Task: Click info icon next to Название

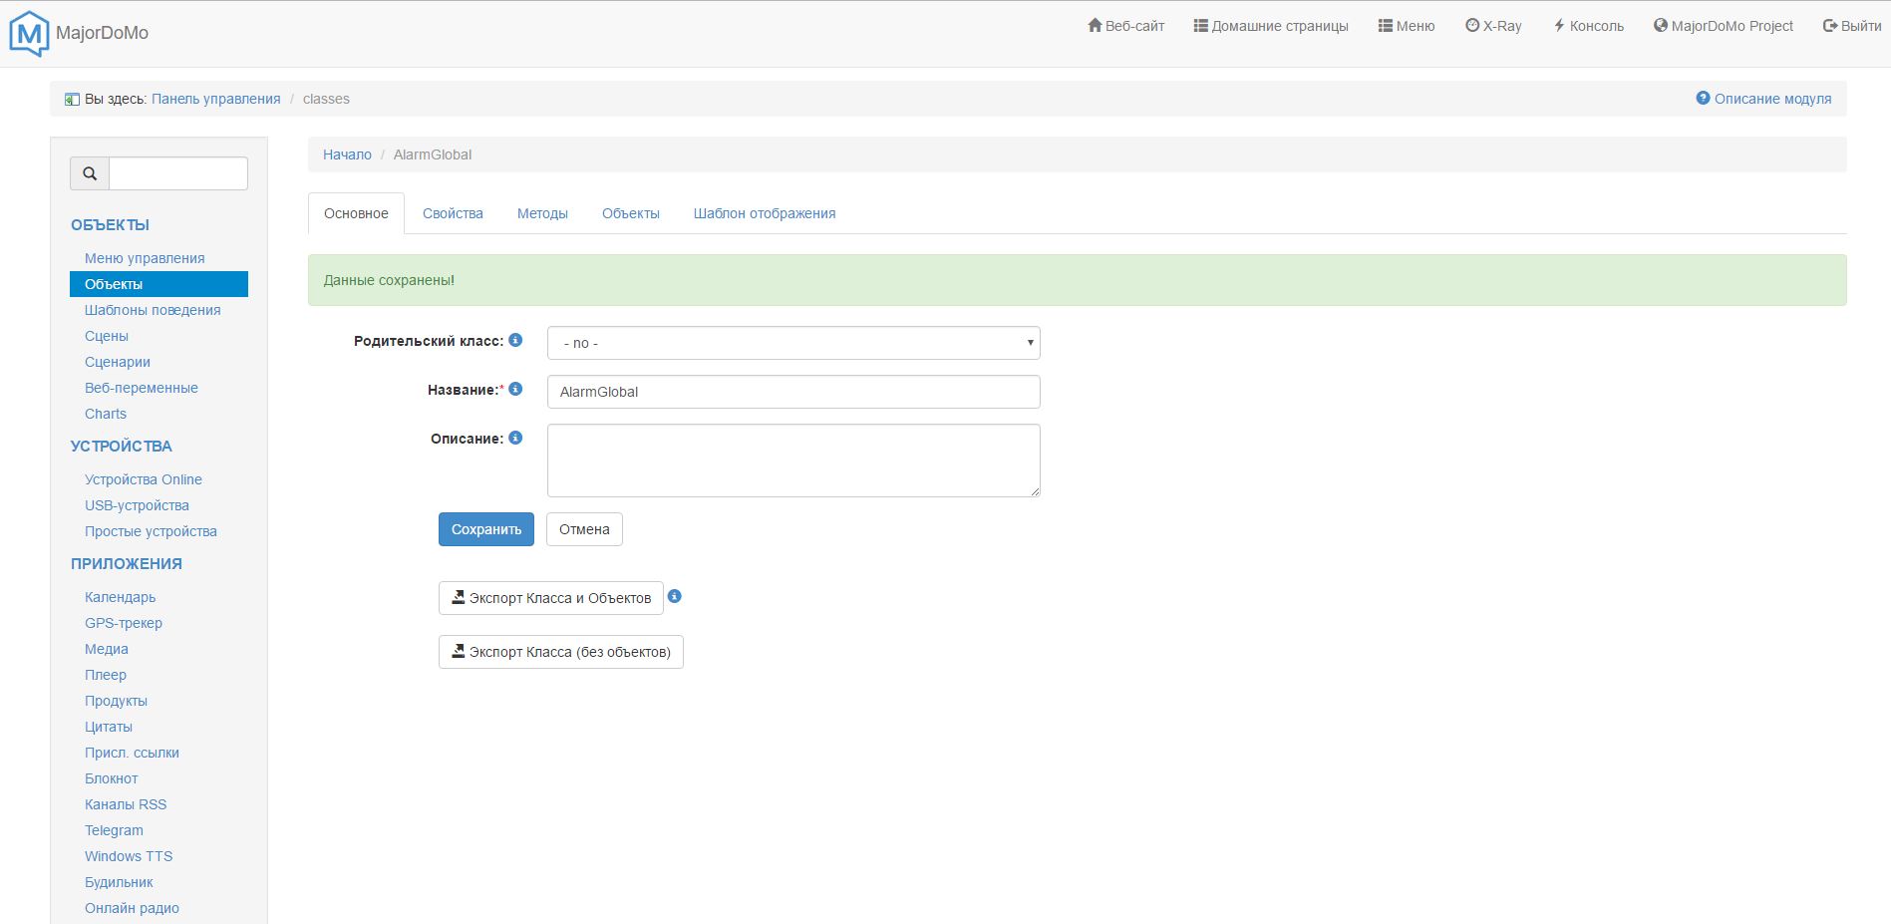Action: [x=515, y=389]
